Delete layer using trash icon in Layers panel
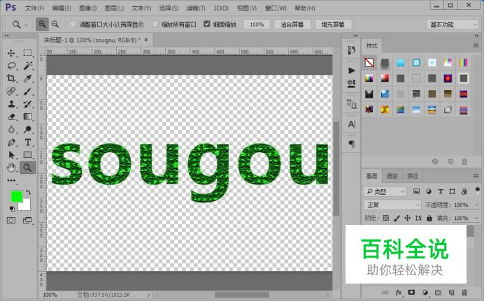This screenshot has height=301, width=484. [x=464, y=293]
